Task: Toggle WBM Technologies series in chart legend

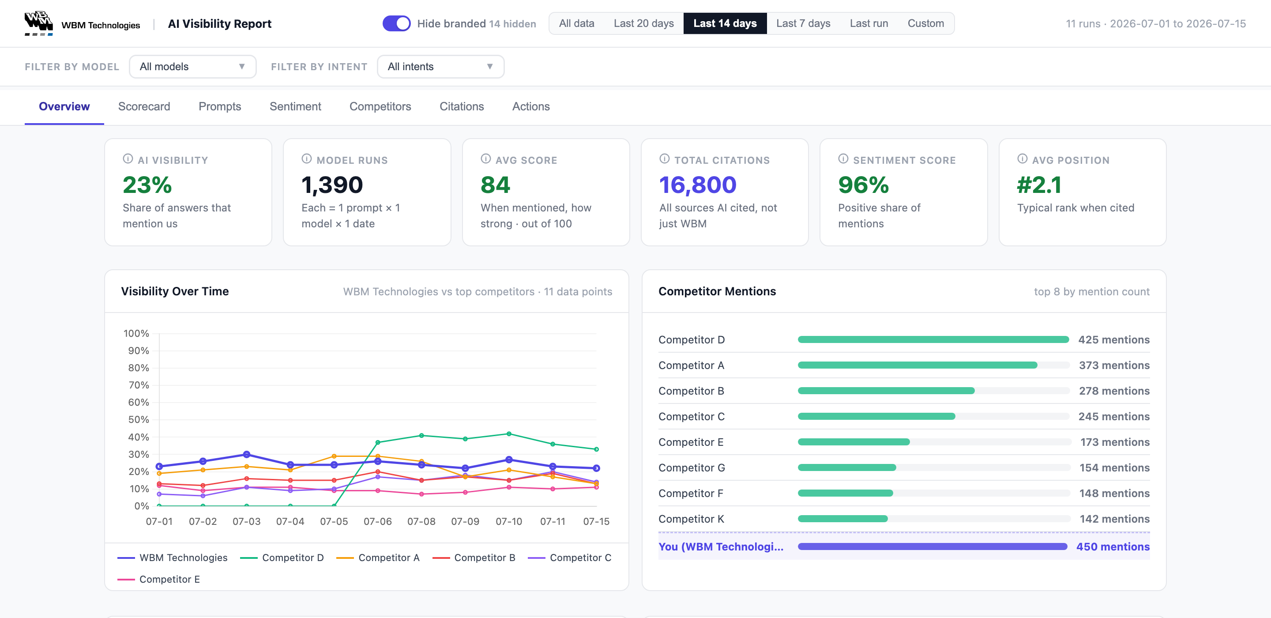Action: tap(173, 558)
